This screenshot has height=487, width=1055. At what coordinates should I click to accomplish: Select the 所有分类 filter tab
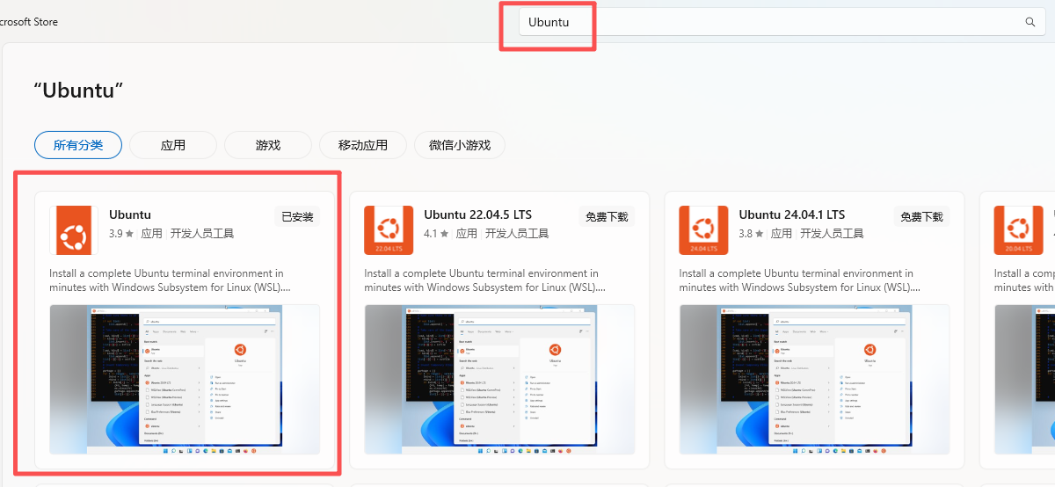coord(78,145)
